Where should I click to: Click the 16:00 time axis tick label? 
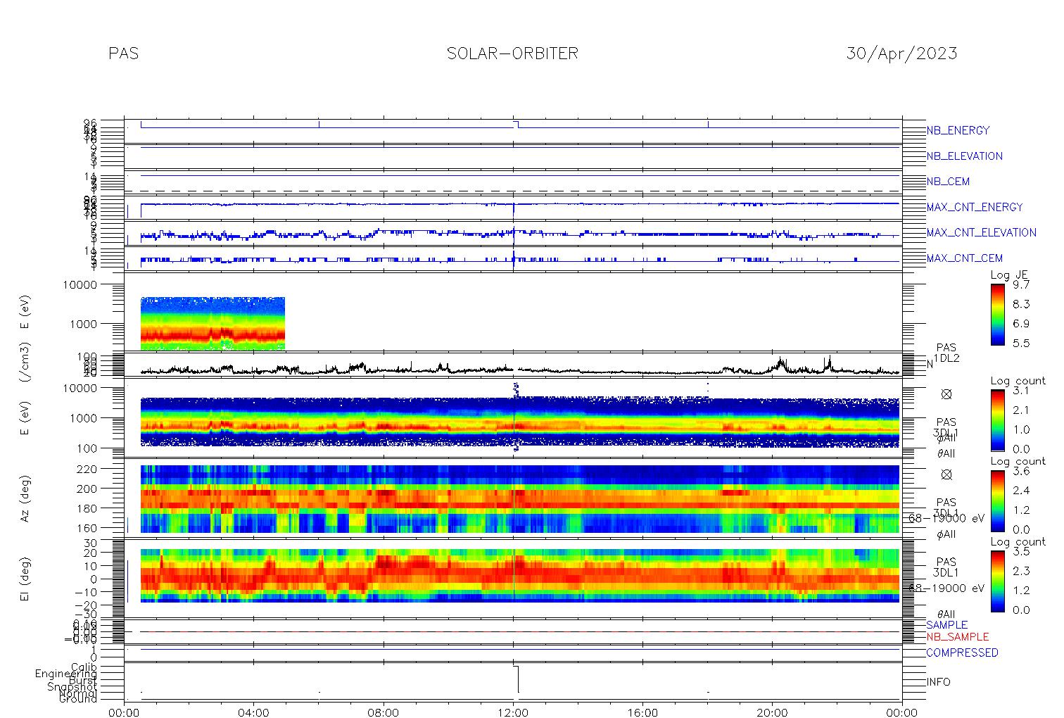[642, 712]
